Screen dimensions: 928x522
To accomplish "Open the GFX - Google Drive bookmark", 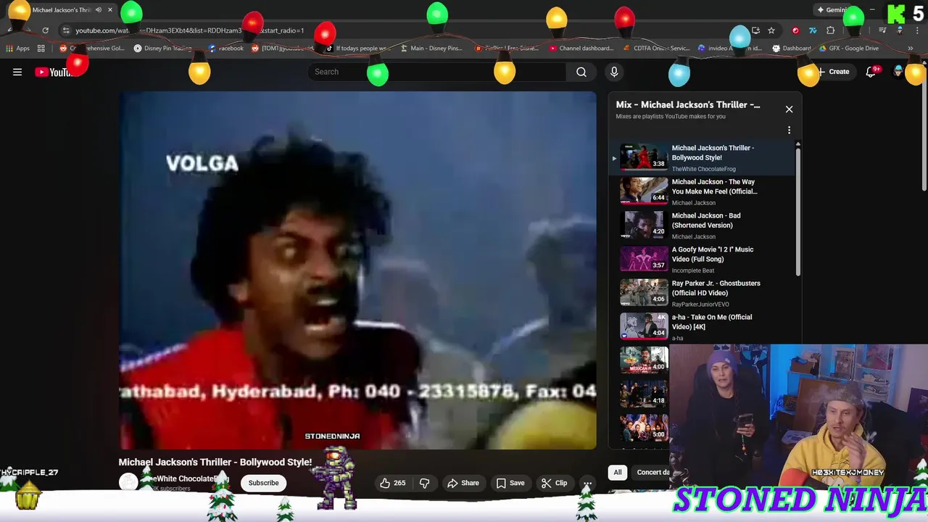I will pyautogui.click(x=849, y=49).
